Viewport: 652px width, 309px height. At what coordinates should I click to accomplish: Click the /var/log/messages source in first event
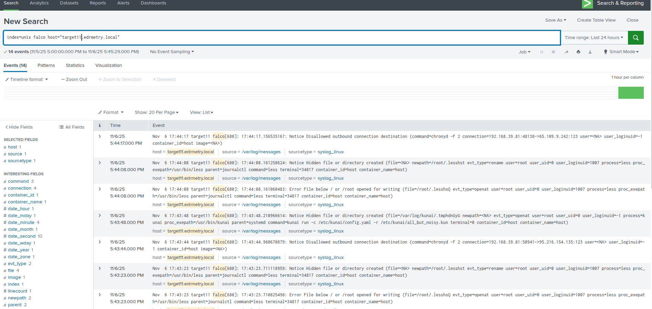point(261,152)
